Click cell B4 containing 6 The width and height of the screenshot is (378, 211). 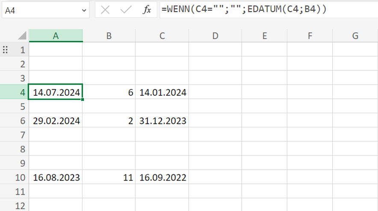109,92
